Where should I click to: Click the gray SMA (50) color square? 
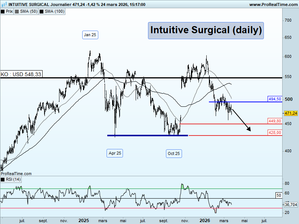pos(17,12)
